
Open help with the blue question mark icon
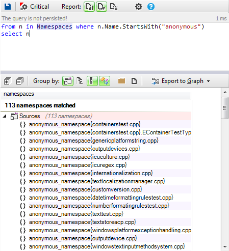tap(151, 7)
